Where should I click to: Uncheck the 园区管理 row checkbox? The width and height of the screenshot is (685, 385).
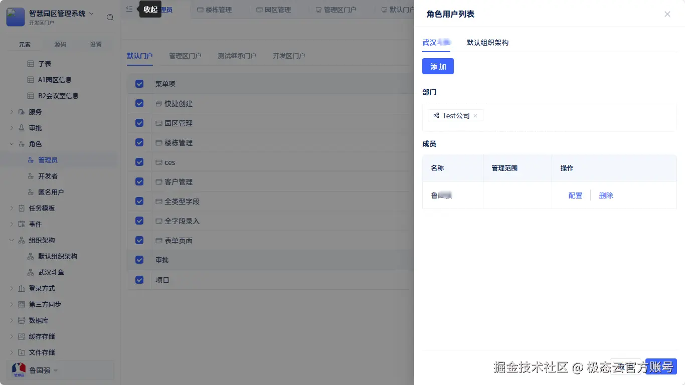(x=139, y=123)
